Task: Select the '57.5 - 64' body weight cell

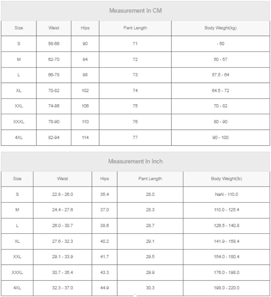Action: [220, 75]
